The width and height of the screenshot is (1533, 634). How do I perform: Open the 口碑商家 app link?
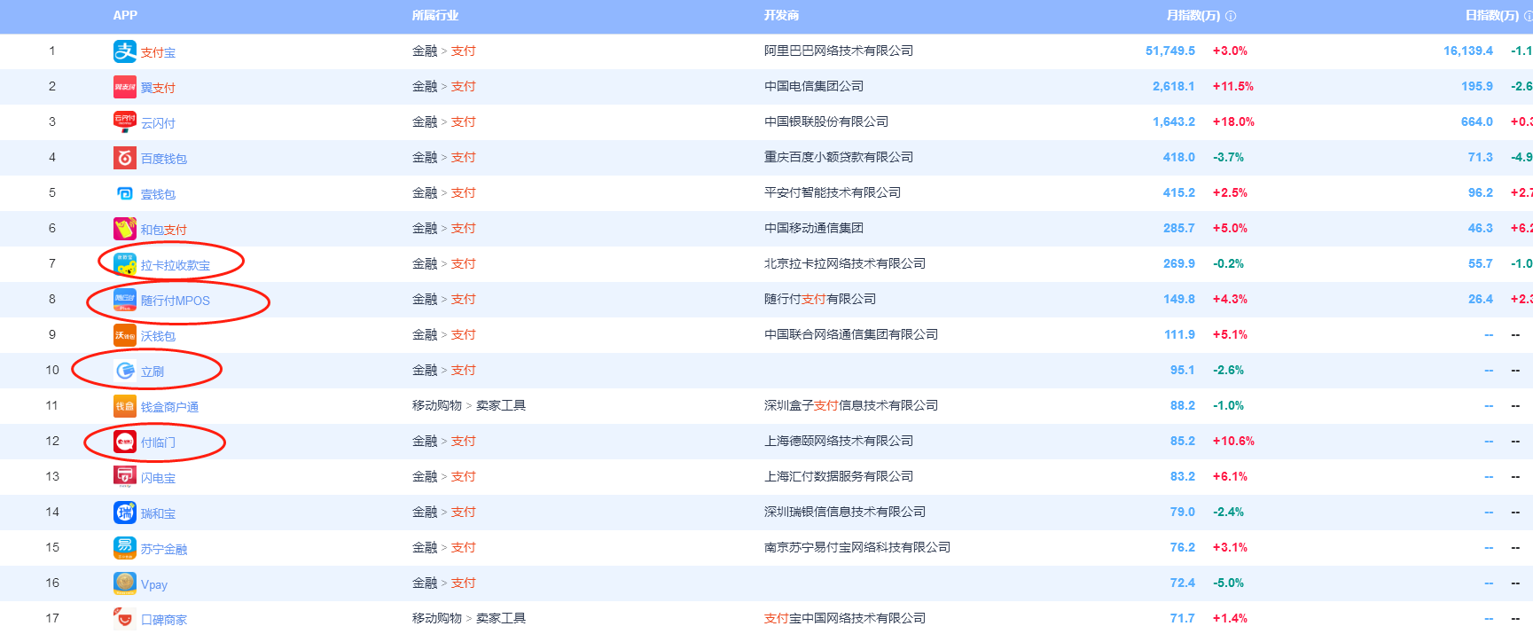(164, 620)
